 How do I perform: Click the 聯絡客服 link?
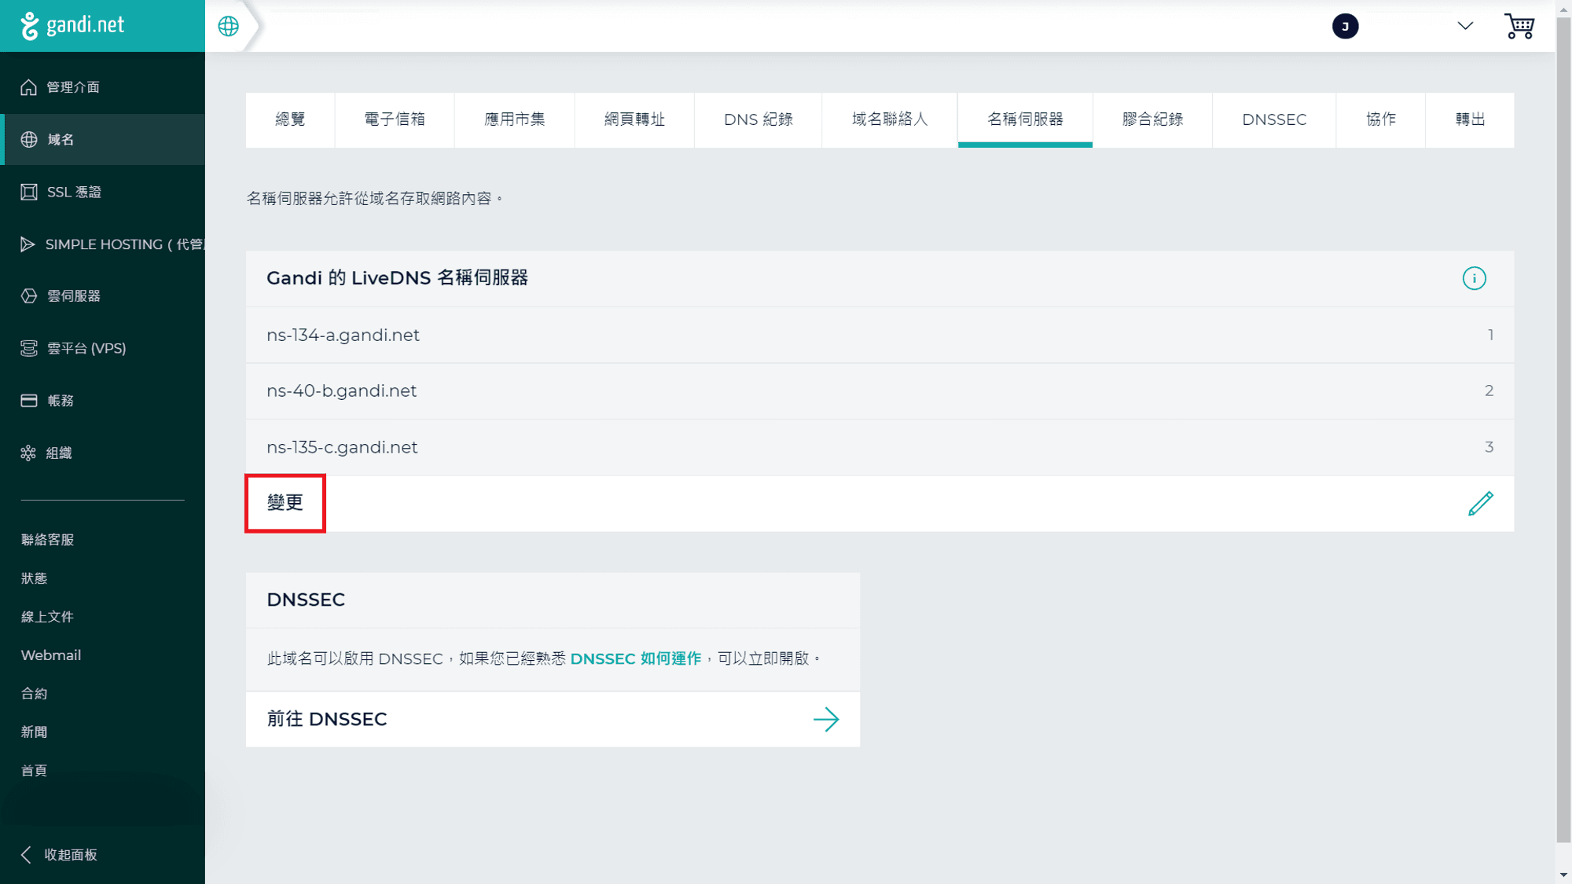click(47, 540)
